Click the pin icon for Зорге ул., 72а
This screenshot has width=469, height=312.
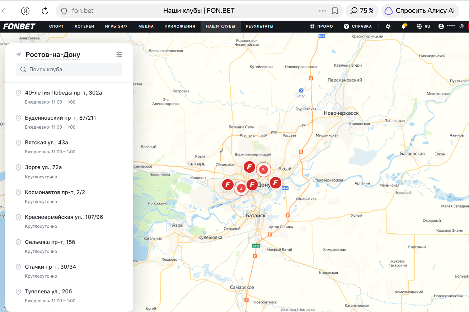point(18,167)
